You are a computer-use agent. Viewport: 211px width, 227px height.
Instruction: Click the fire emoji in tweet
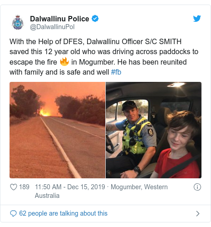coord(64,62)
